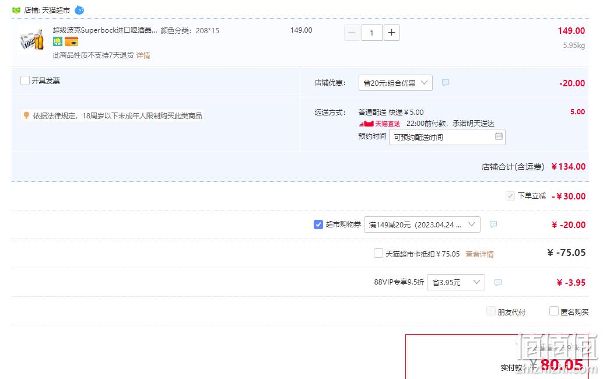Click the ¥ -75.05 card deduction amount
The height and width of the screenshot is (379, 603).
[566, 252]
